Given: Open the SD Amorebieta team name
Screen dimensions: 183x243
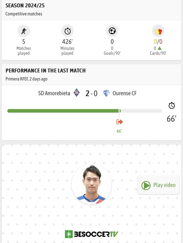Looking at the screenshot, I should point(54,93).
